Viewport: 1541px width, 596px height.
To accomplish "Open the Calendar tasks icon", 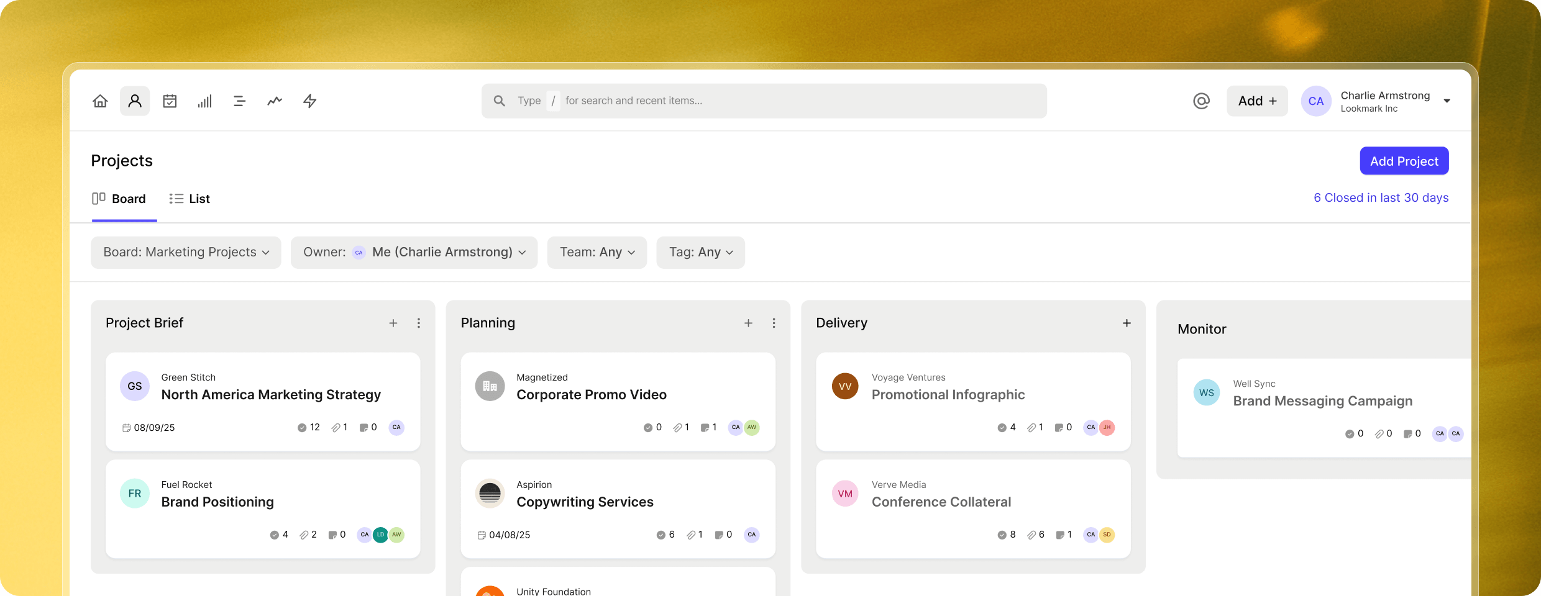I will [x=170, y=101].
